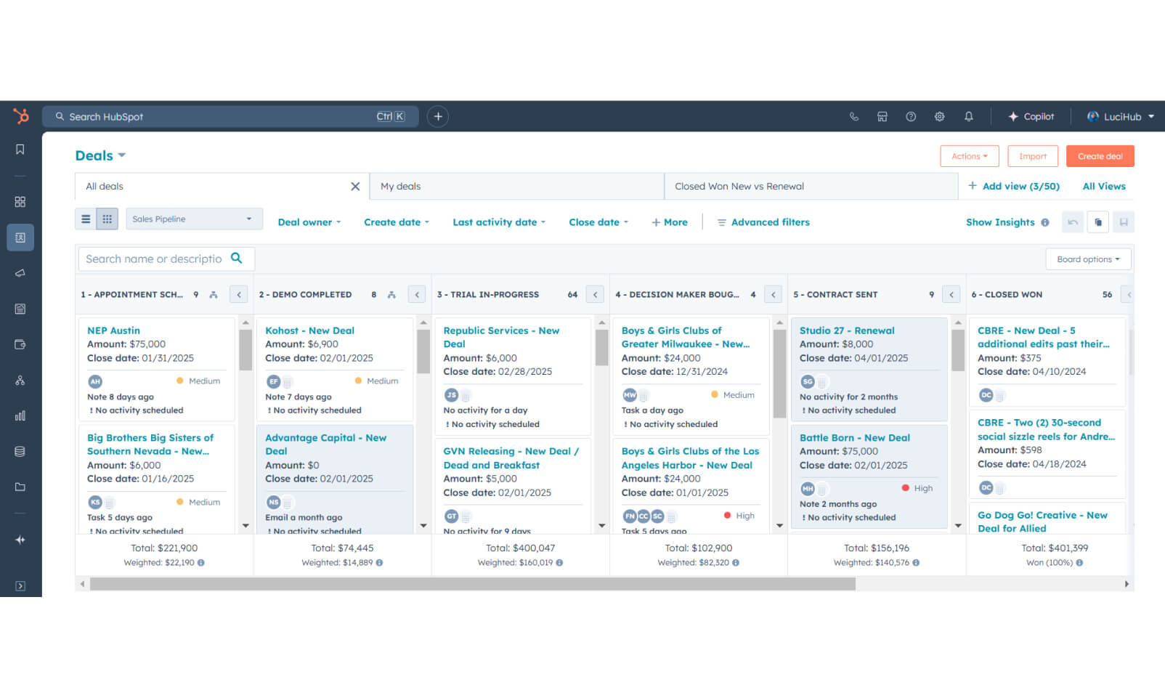Click the Copilot sparkle button
1165x698 pixels.
(x=1031, y=116)
